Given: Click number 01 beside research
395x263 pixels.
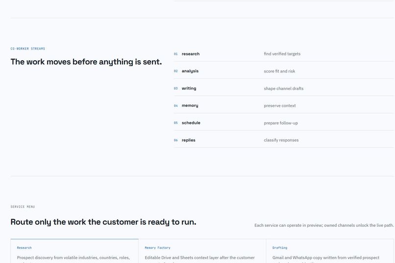Looking at the screenshot, I should point(175,54).
